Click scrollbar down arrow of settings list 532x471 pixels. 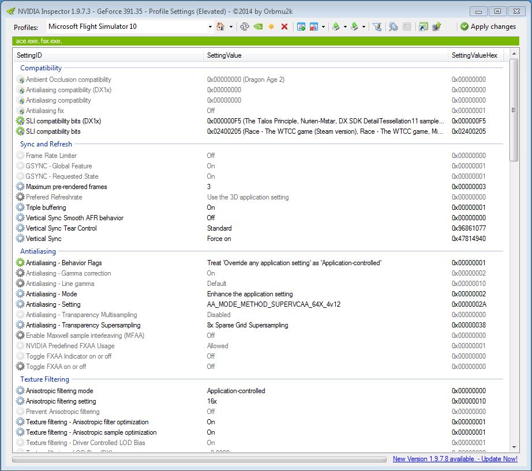pos(514,447)
